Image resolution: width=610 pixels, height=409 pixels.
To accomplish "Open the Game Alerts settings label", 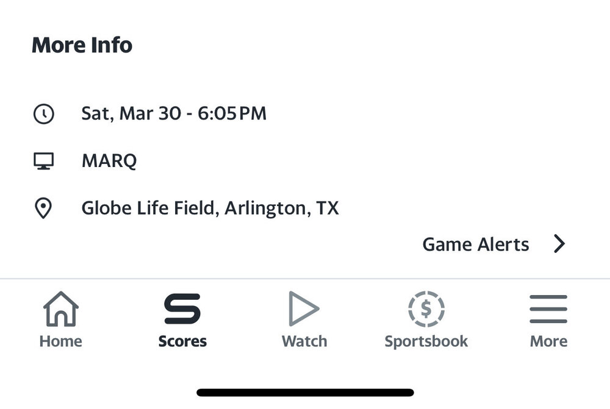I will pos(476,244).
